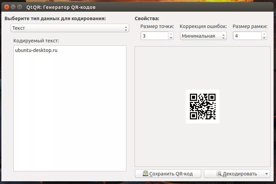Screen dimensions: 276x184
Task: Click the Выберите тип данных для кодирования label
Action: pos(55,18)
